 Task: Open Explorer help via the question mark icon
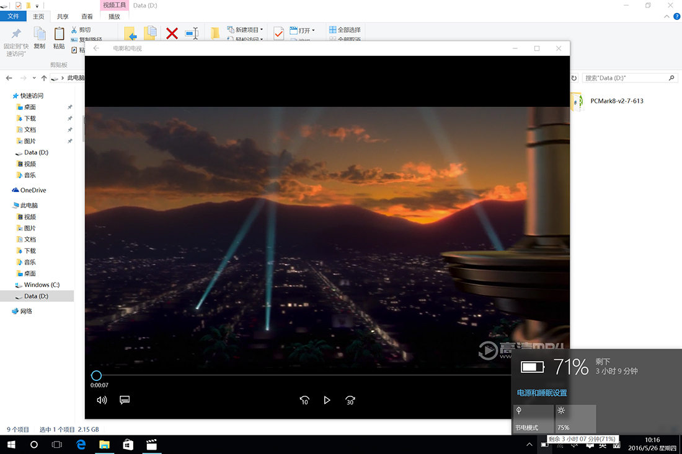coord(677,17)
